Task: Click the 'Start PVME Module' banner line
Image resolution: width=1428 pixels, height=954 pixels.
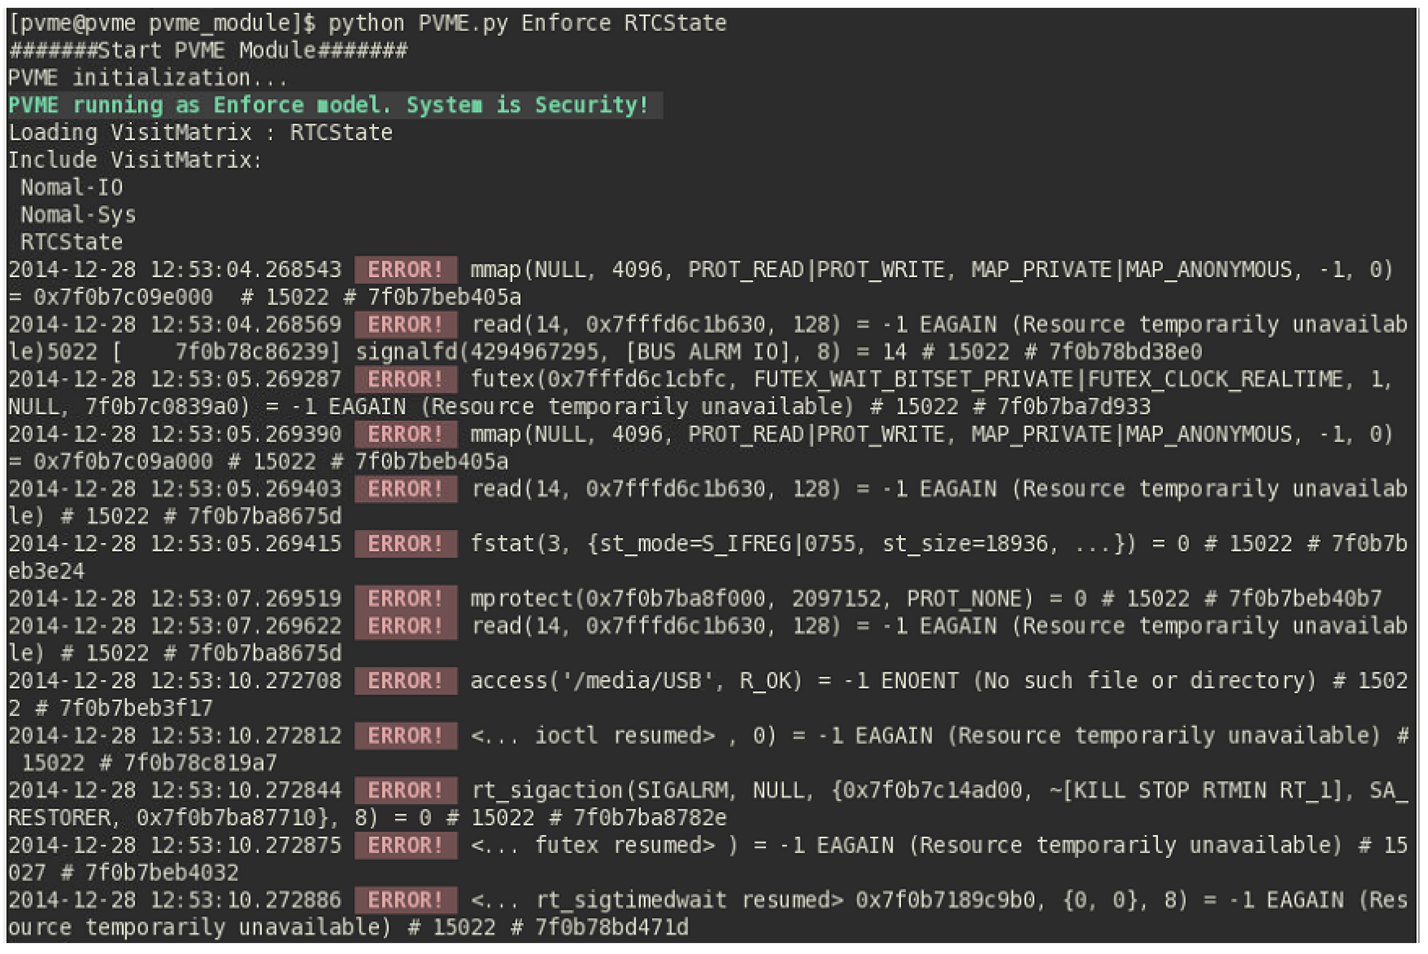Action: tap(208, 51)
